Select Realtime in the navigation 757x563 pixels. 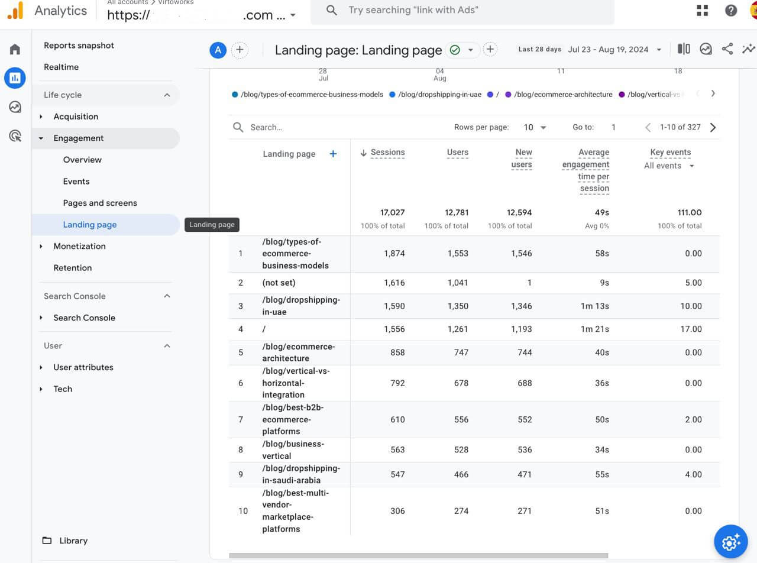[x=61, y=67]
